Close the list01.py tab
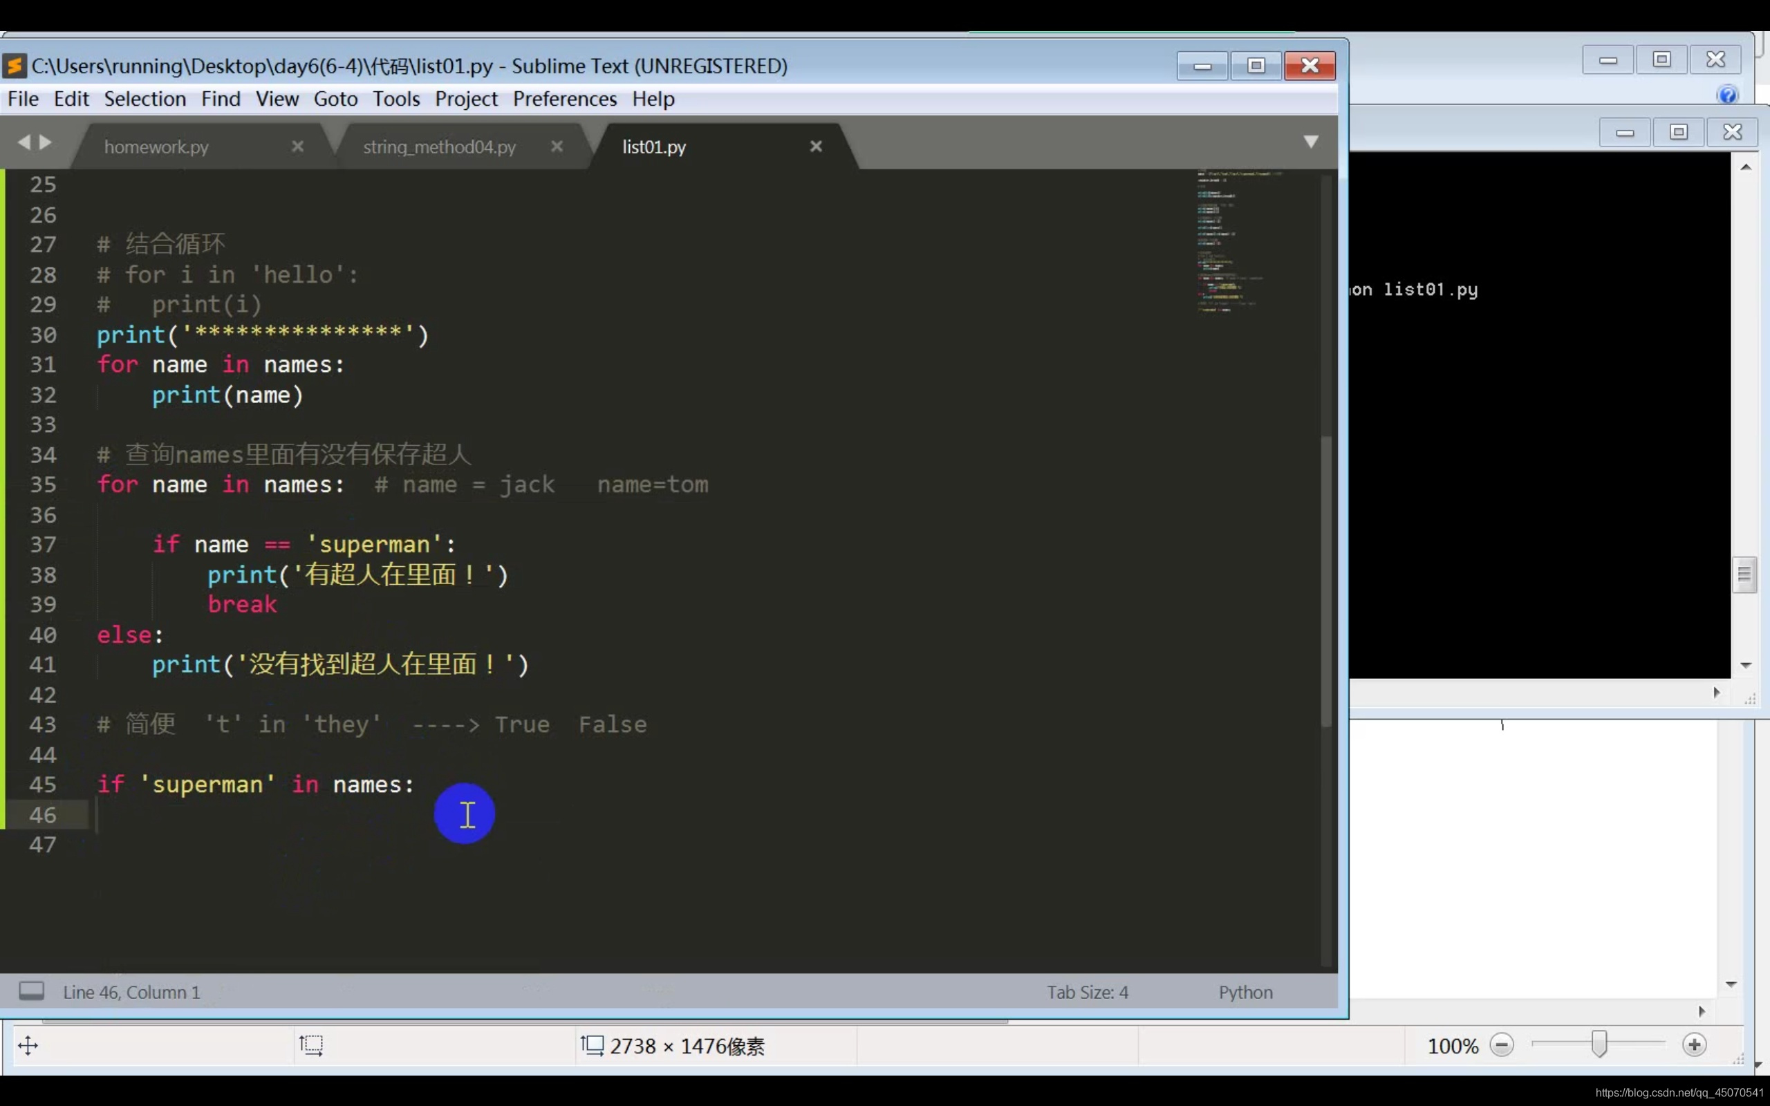This screenshot has width=1770, height=1106. (x=816, y=147)
